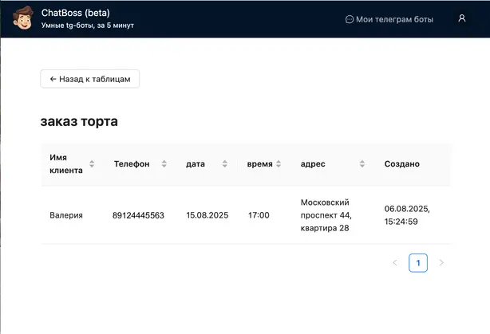Sort by Имя клиента column arrows

point(92,164)
